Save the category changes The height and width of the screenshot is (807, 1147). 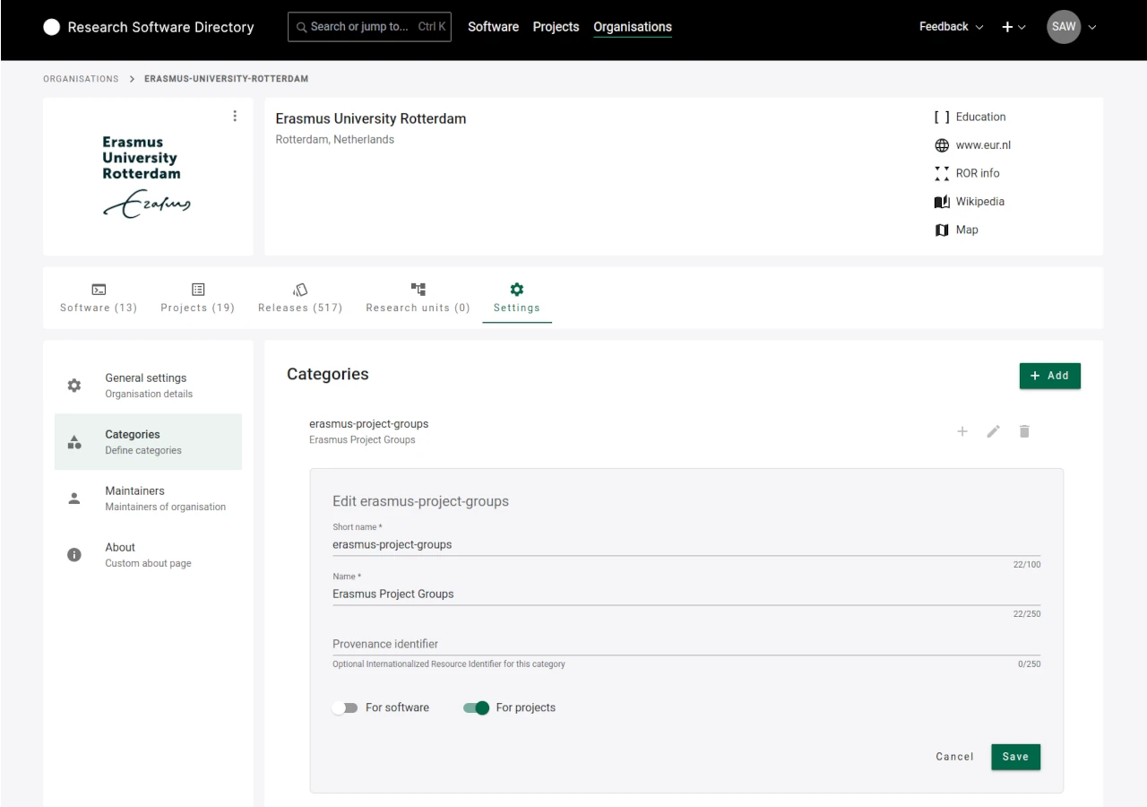tap(1015, 756)
